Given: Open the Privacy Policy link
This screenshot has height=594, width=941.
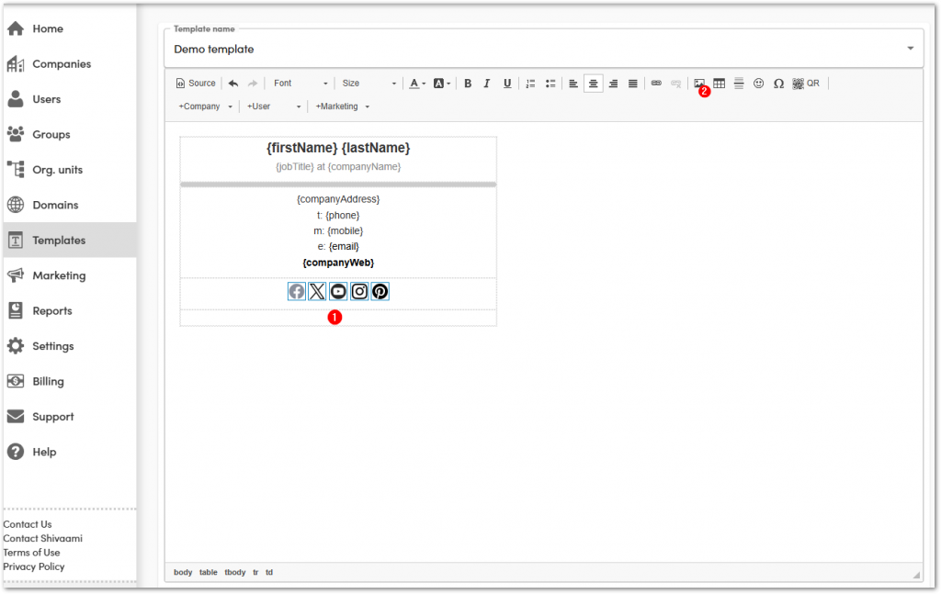Looking at the screenshot, I should tap(34, 566).
